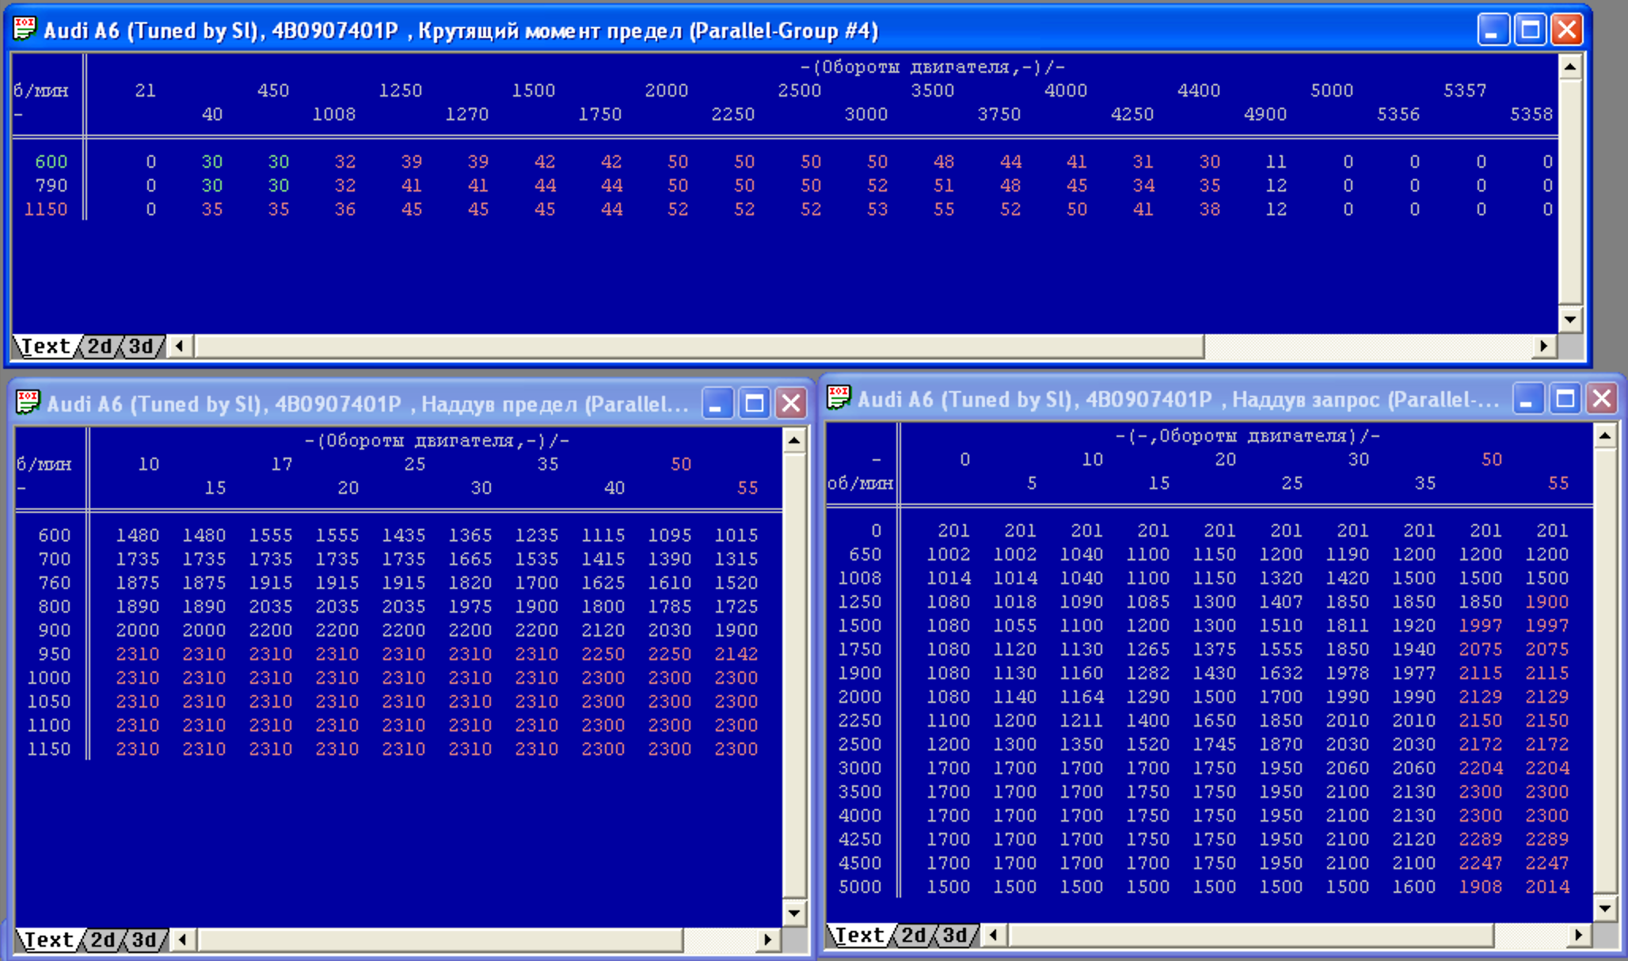1628x961 pixels.
Task: Maximize the boost limit window
Action: [x=754, y=404]
